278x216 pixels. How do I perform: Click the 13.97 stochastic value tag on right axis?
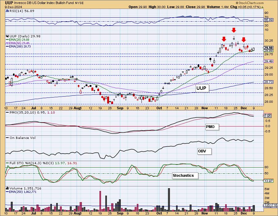pos(268,181)
